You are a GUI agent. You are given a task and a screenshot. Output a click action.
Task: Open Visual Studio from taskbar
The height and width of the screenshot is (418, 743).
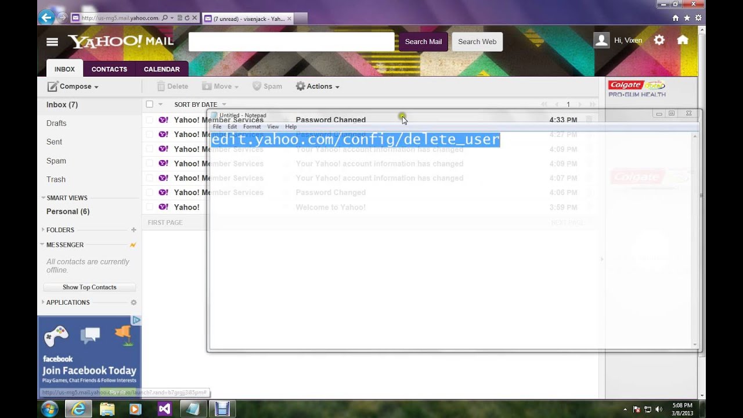point(164,409)
